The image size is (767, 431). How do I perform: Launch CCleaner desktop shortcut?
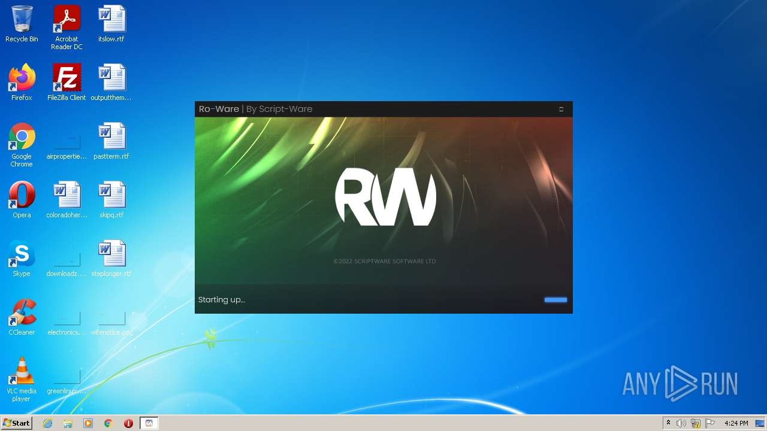click(x=22, y=317)
